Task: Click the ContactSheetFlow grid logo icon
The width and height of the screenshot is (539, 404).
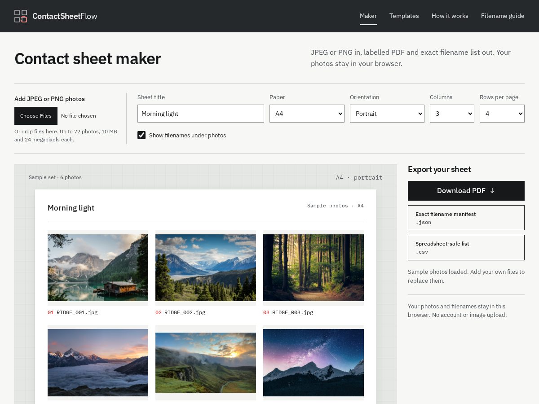Action: (21, 16)
